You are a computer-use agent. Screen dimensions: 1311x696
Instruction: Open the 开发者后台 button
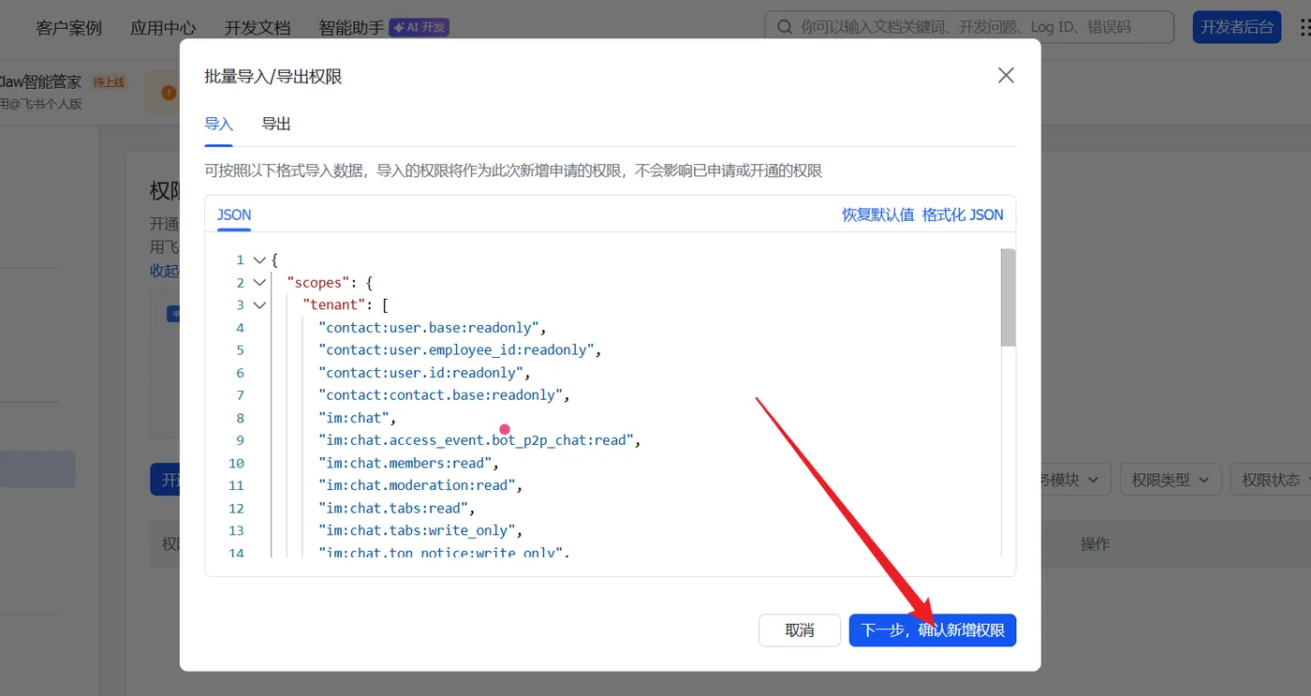tap(1236, 27)
